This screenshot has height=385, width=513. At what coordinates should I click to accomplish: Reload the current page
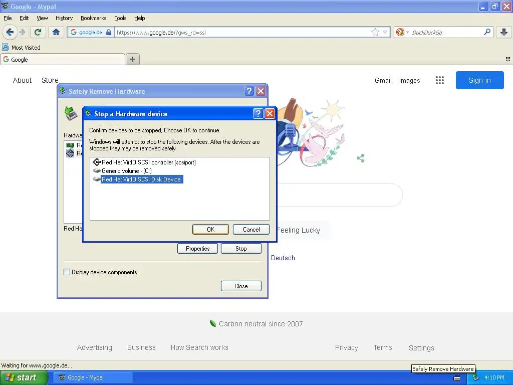tap(38, 32)
